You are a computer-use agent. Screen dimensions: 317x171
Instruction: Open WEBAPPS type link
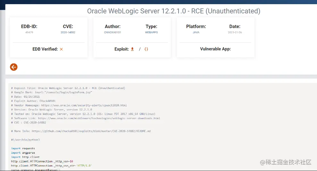point(151,32)
